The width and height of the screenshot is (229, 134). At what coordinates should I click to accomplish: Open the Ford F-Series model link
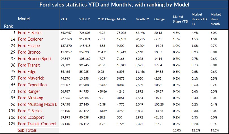30,32
